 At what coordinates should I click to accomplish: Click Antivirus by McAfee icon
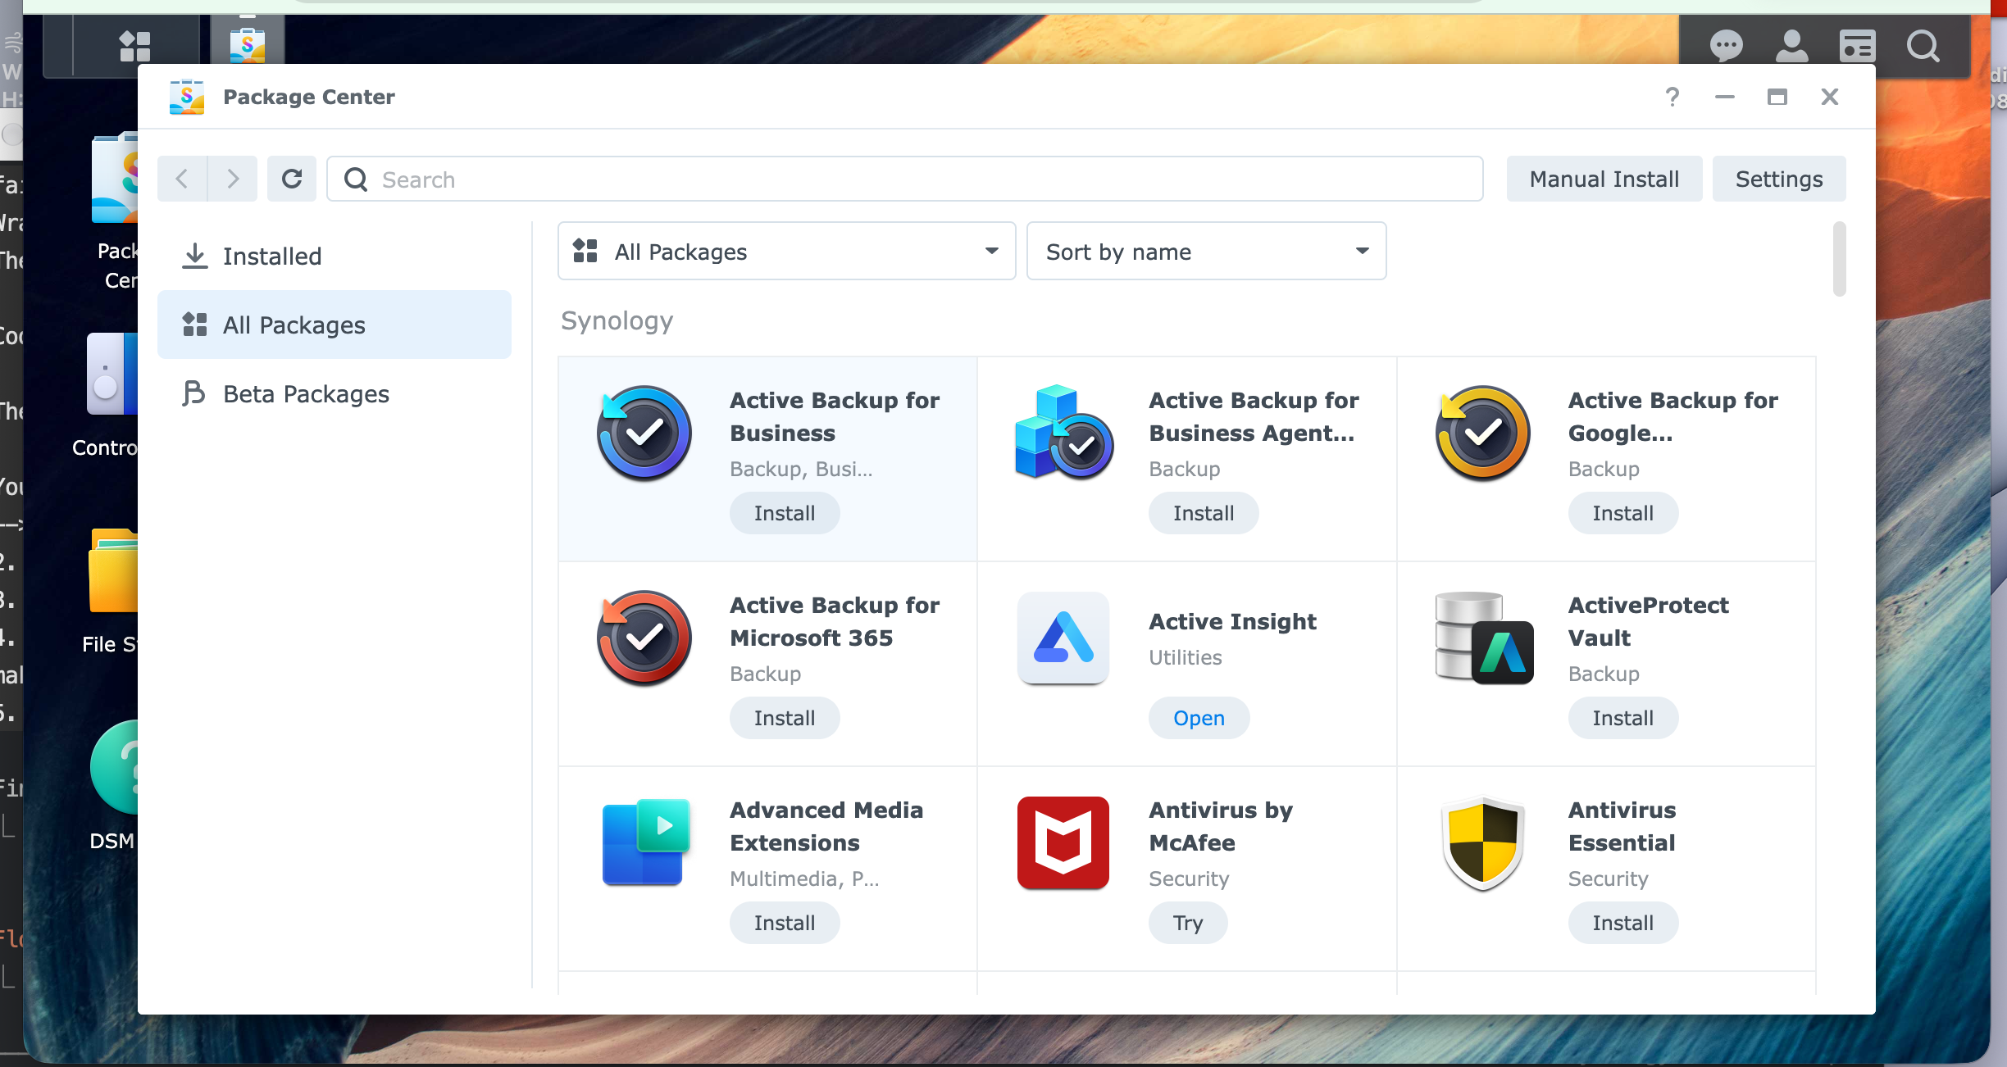(1063, 842)
